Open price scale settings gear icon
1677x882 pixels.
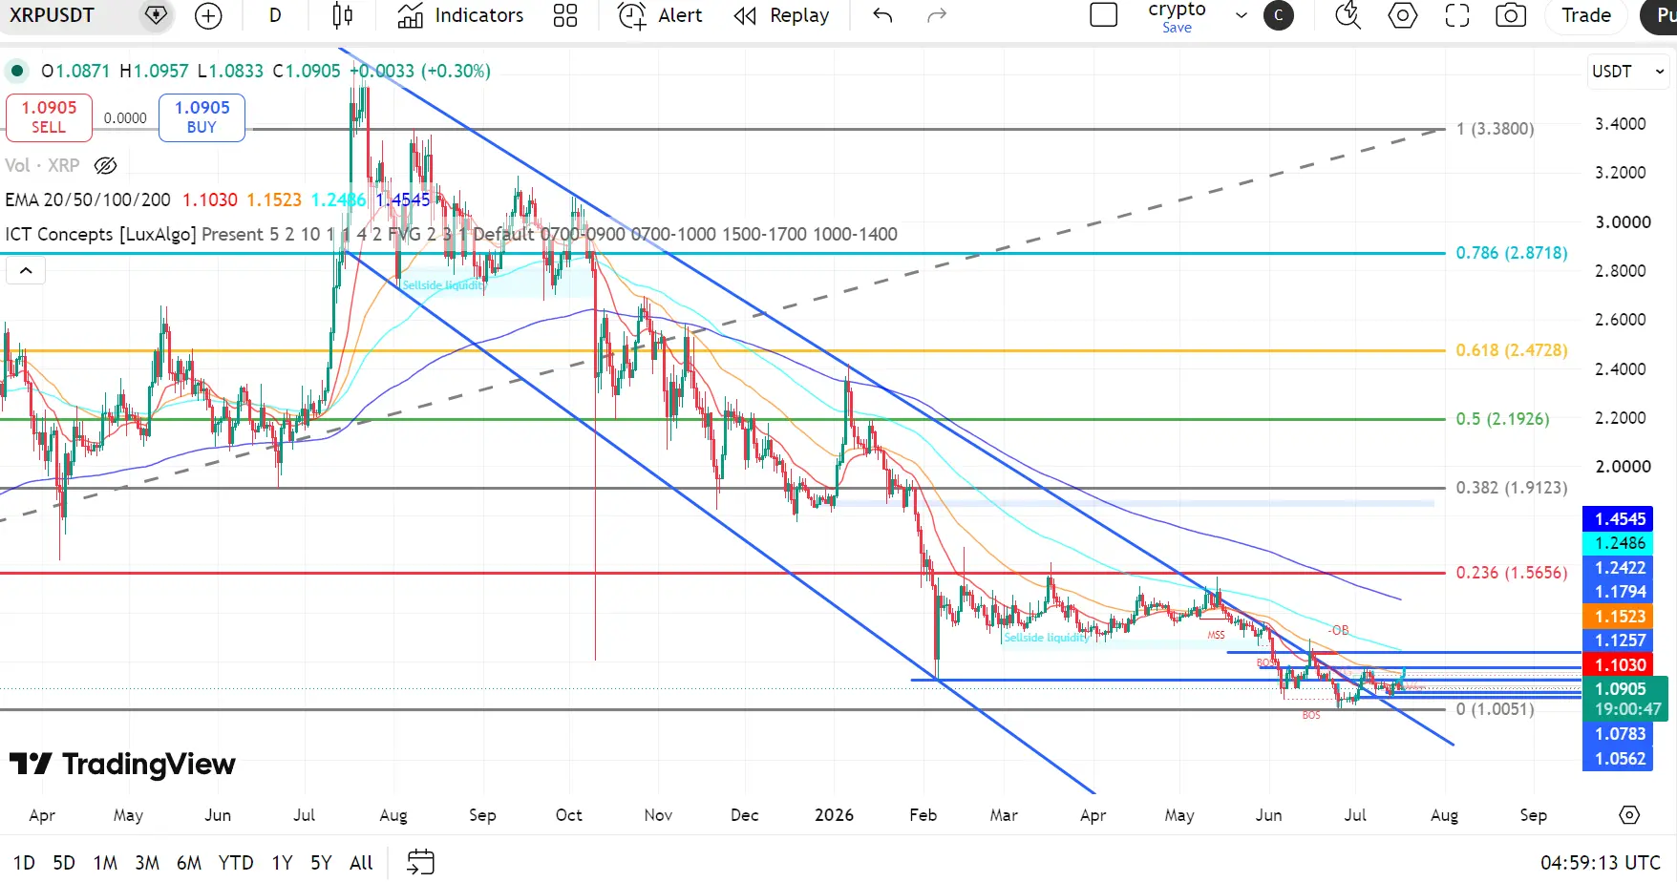1629,815
